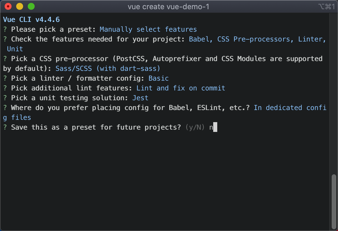Click the yellow minimize window button
Viewport: 338px width, 231px height.
click(20, 6)
